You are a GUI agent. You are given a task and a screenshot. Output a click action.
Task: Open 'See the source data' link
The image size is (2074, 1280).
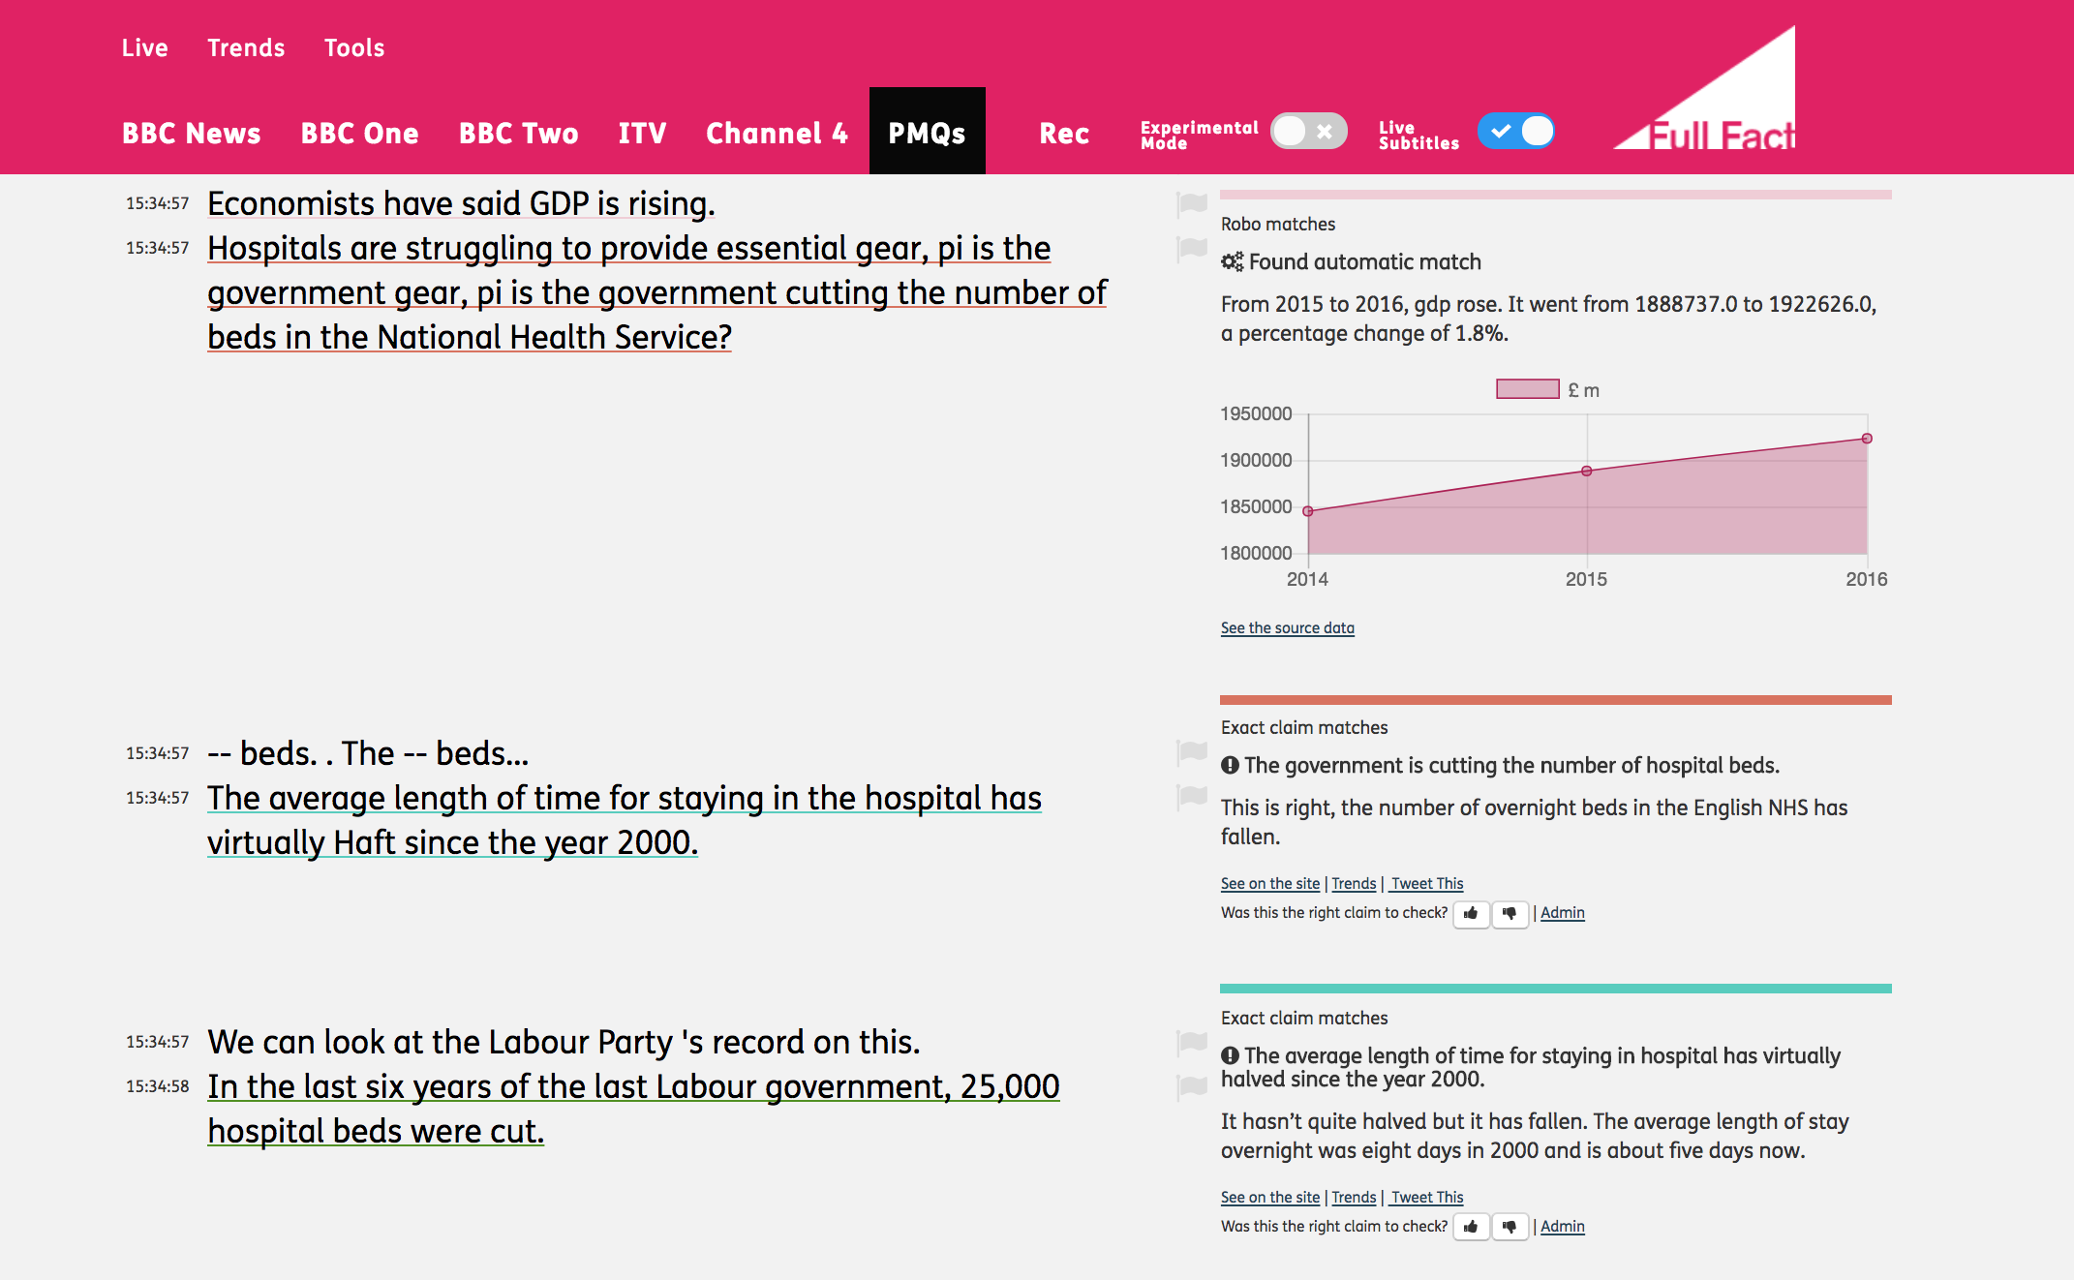pos(1287,628)
